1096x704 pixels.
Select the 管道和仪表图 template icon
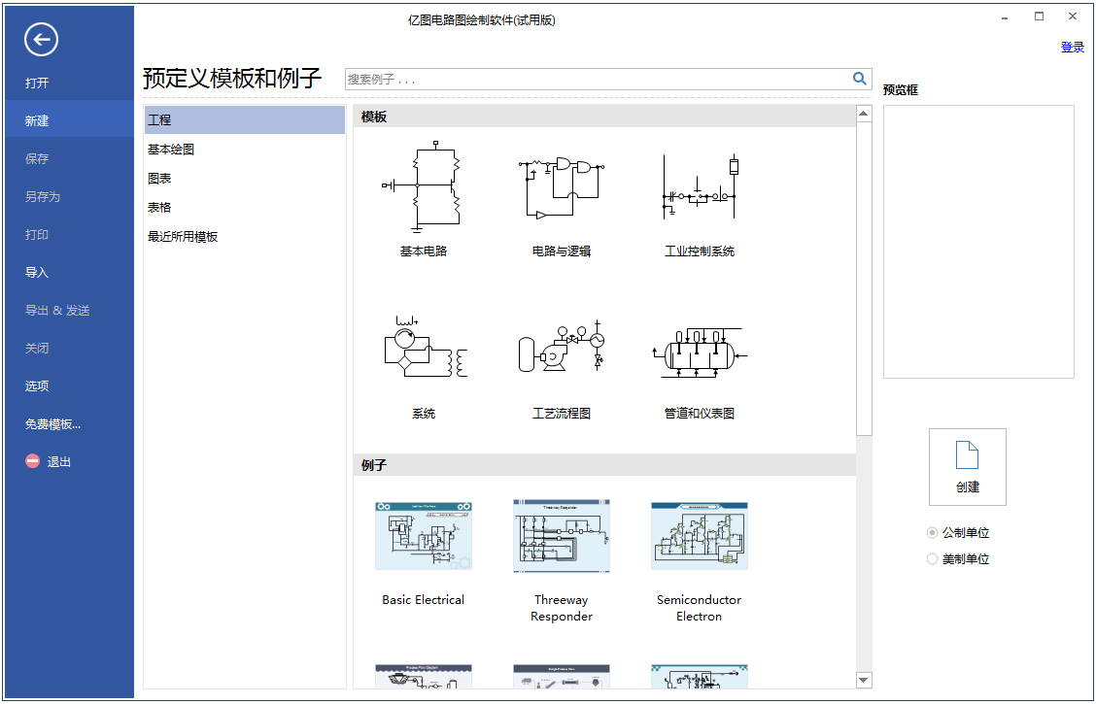click(700, 352)
